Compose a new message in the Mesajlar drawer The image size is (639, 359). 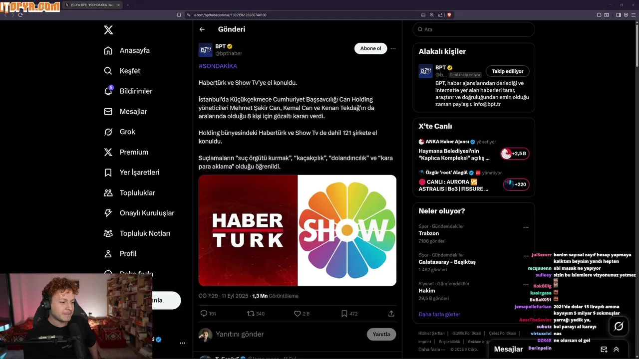[604, 350]
